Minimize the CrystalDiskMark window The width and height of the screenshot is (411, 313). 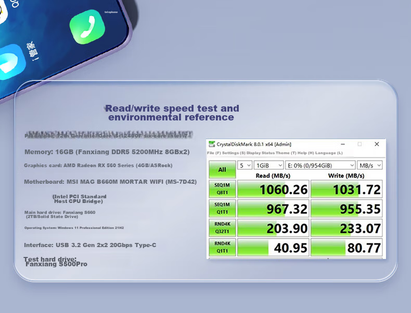pyautogui.click(x=343, y=144)
